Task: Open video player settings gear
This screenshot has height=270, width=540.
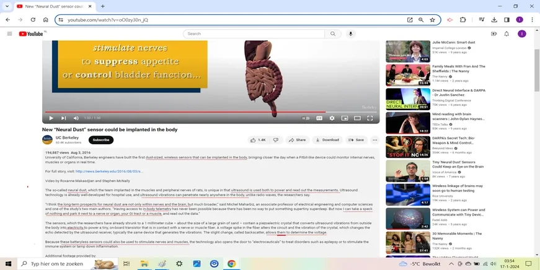Action: point(332,118)
